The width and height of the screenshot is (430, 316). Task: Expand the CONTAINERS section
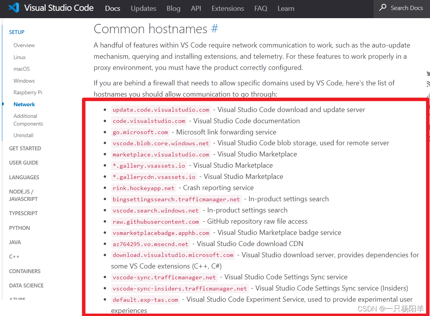[25, 271]
